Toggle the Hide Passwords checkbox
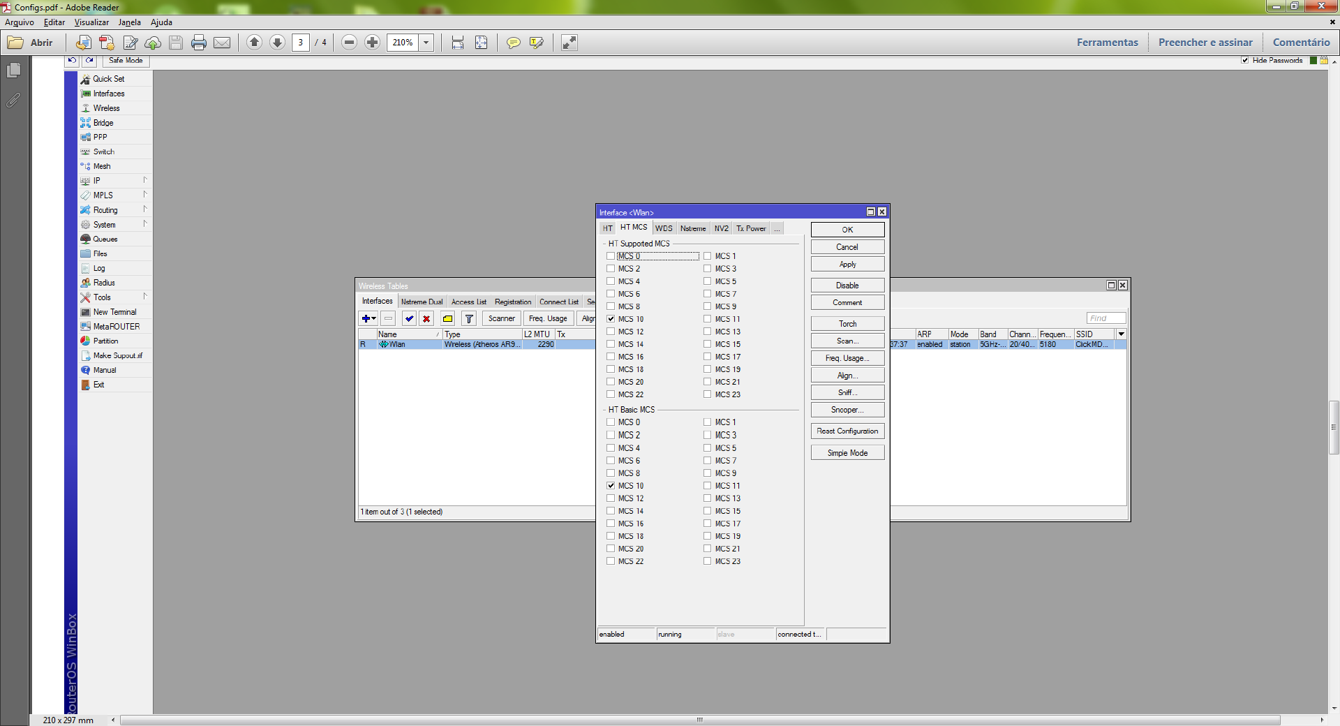This screenshot has width=1340, height=726. coord(1245,61)
